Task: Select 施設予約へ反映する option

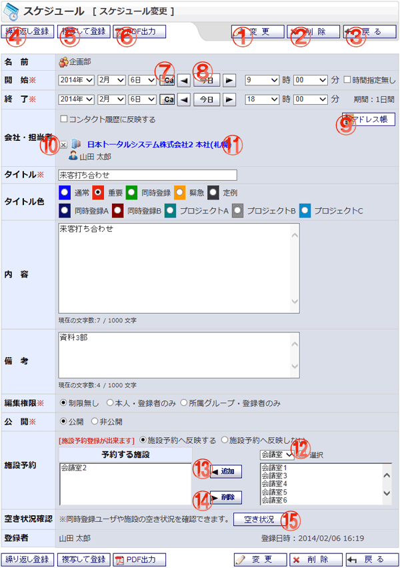Action: tap(143, 440)
